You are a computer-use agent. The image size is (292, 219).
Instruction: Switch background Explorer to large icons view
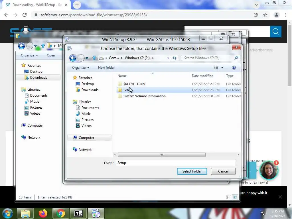235,197
